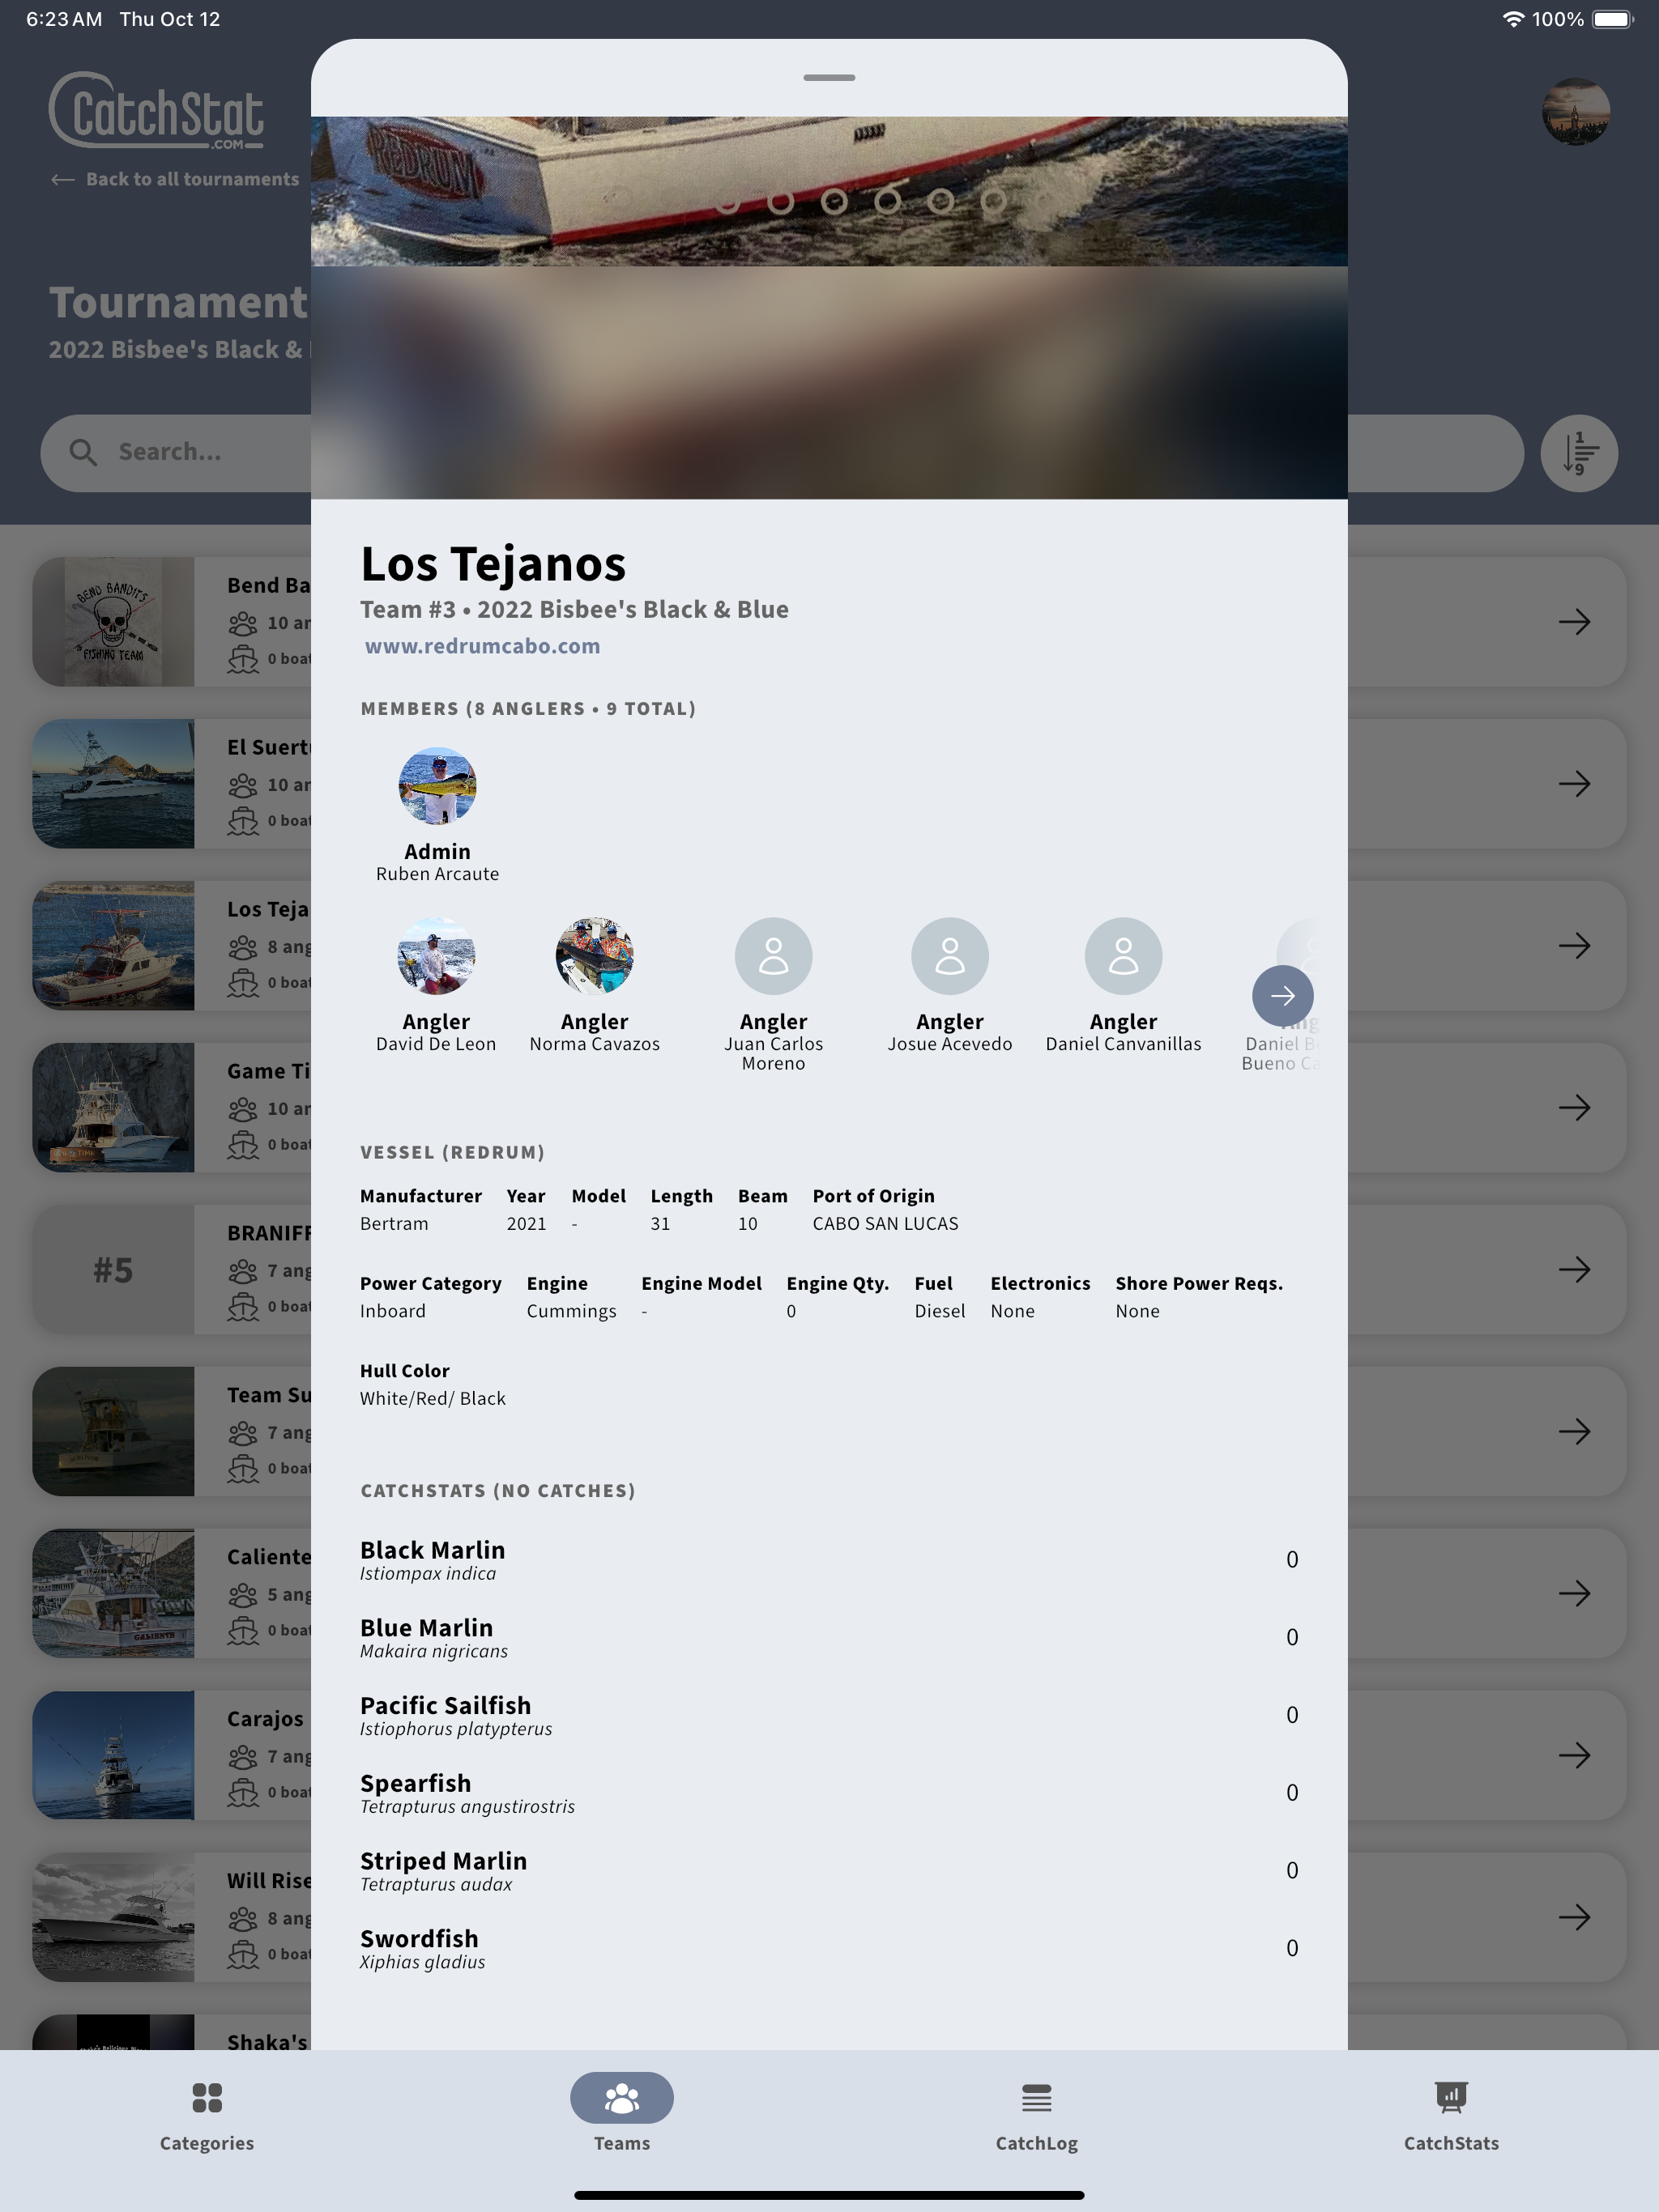The width and height of the screenshot is (1659, 2212).
Task: Open the www.redrumcabo.com link
Action: 482,646
